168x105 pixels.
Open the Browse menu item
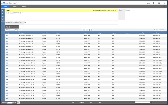pyautogui.click(x=24, y=7)
